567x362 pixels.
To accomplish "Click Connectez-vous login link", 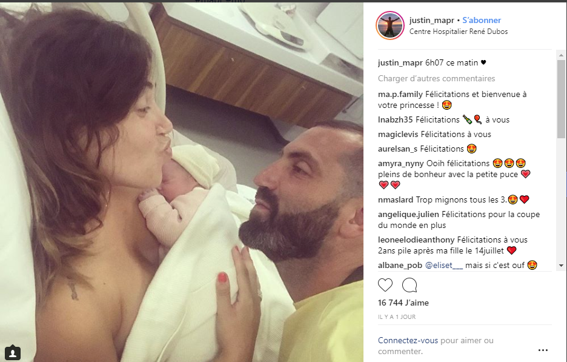I will [408, 341].
